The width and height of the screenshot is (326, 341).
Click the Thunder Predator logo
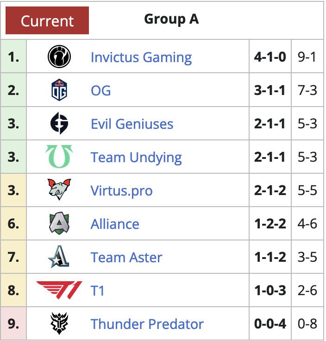pos(59,323)
